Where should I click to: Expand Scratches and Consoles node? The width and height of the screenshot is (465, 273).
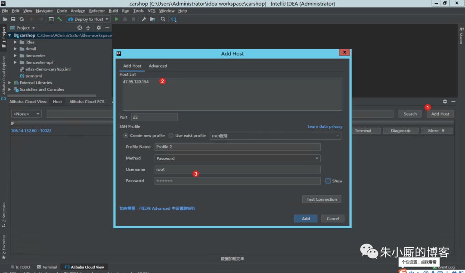point(9,89)
